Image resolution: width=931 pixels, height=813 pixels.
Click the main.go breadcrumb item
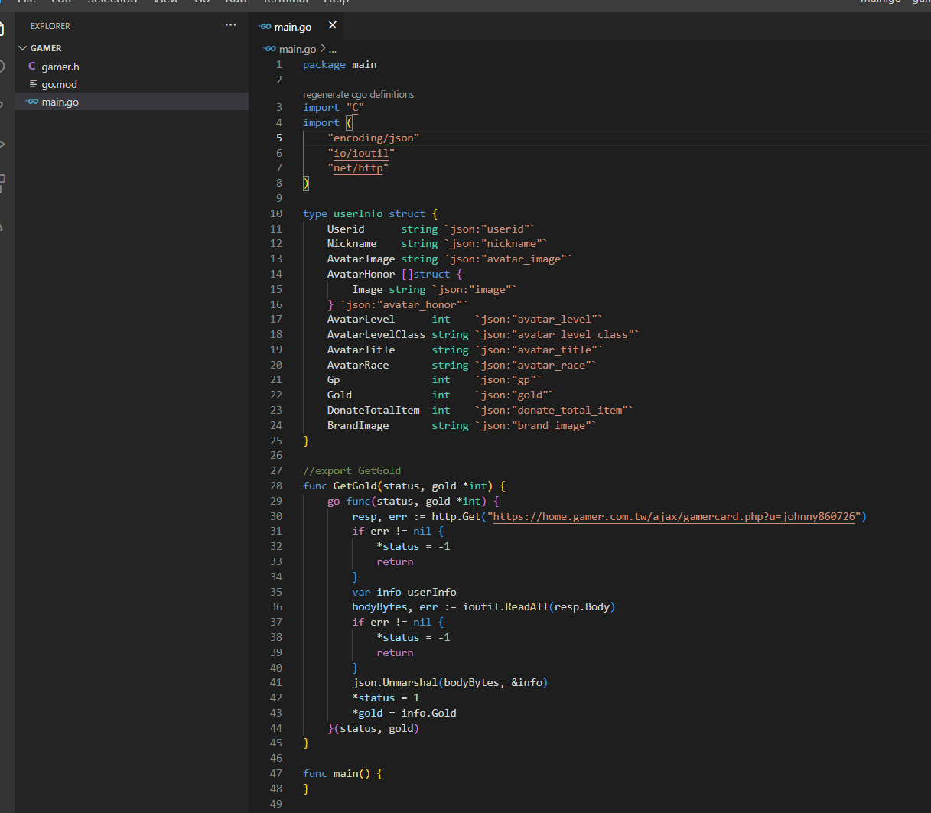point(298,49)
